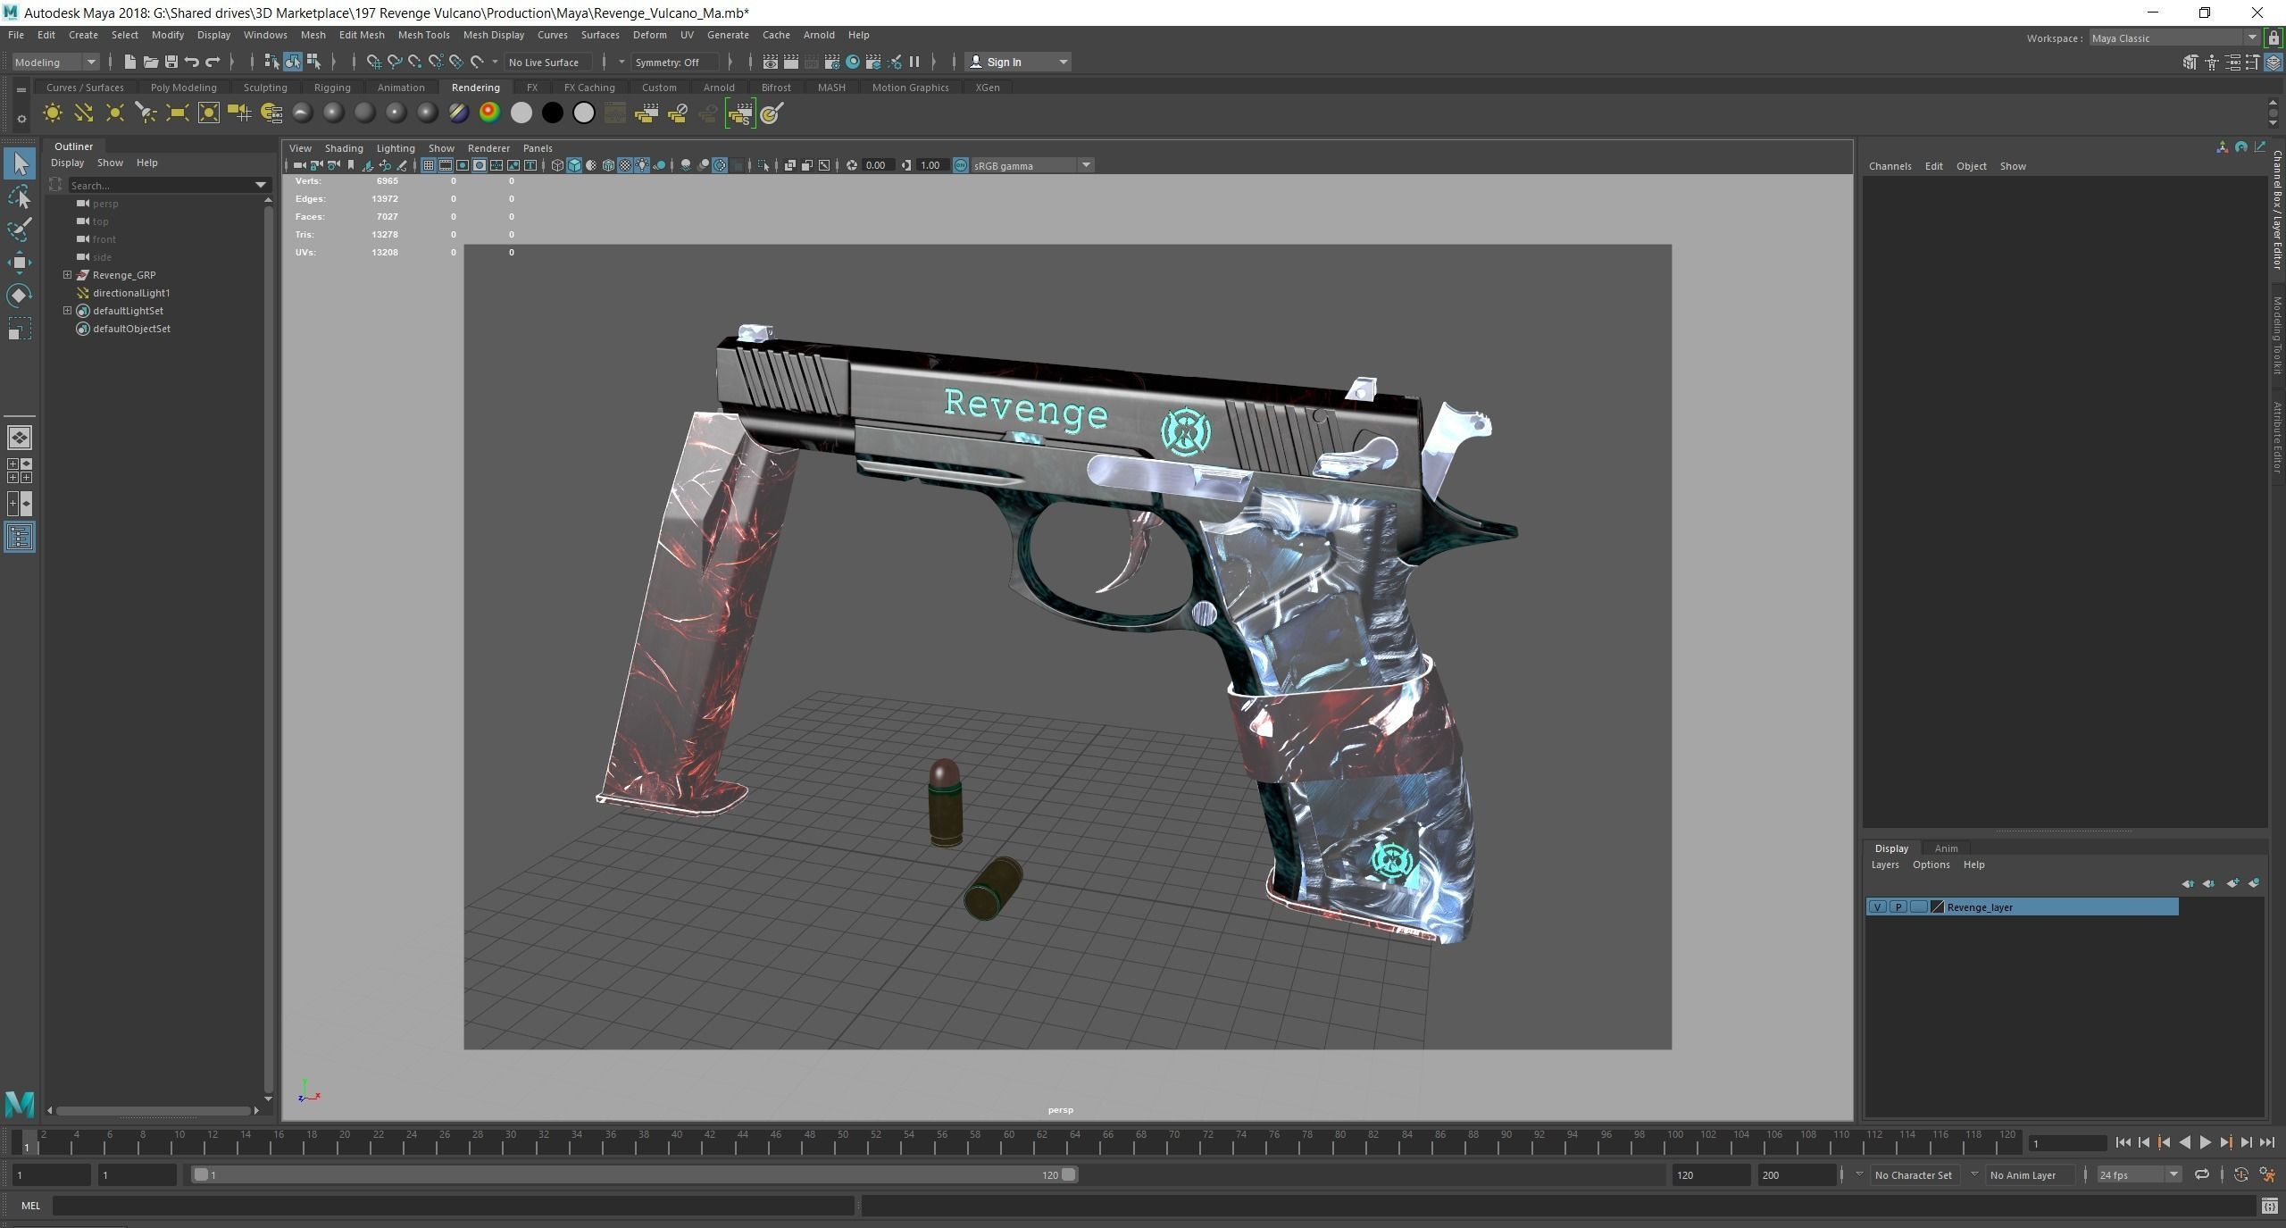Switch to the Anim layer tab
Screen dimensions: 2286x1228
pos(1946,848)
